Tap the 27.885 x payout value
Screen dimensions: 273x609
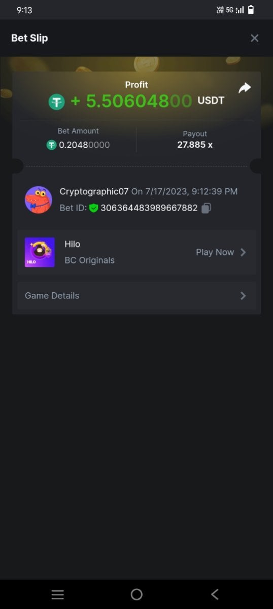(195, 145)
